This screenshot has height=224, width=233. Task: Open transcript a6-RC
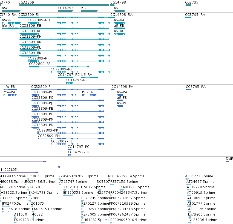pyautogui.click(x=119, y=34)
